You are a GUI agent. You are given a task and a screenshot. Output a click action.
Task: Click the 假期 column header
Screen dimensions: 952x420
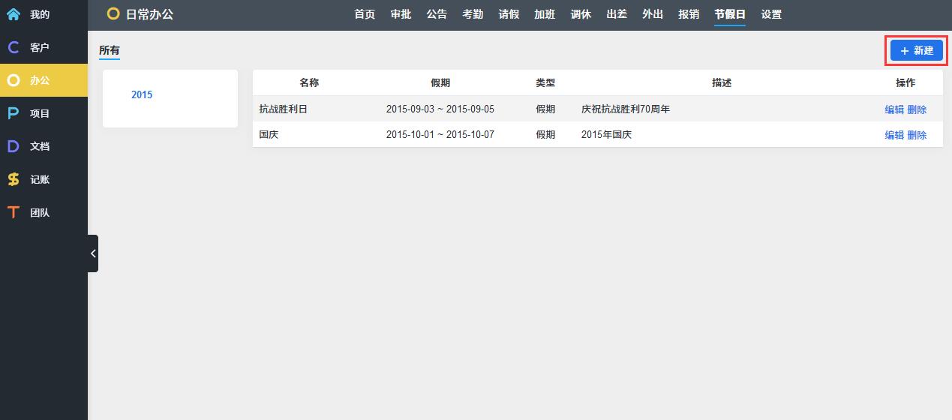click(x=440, y=82)
